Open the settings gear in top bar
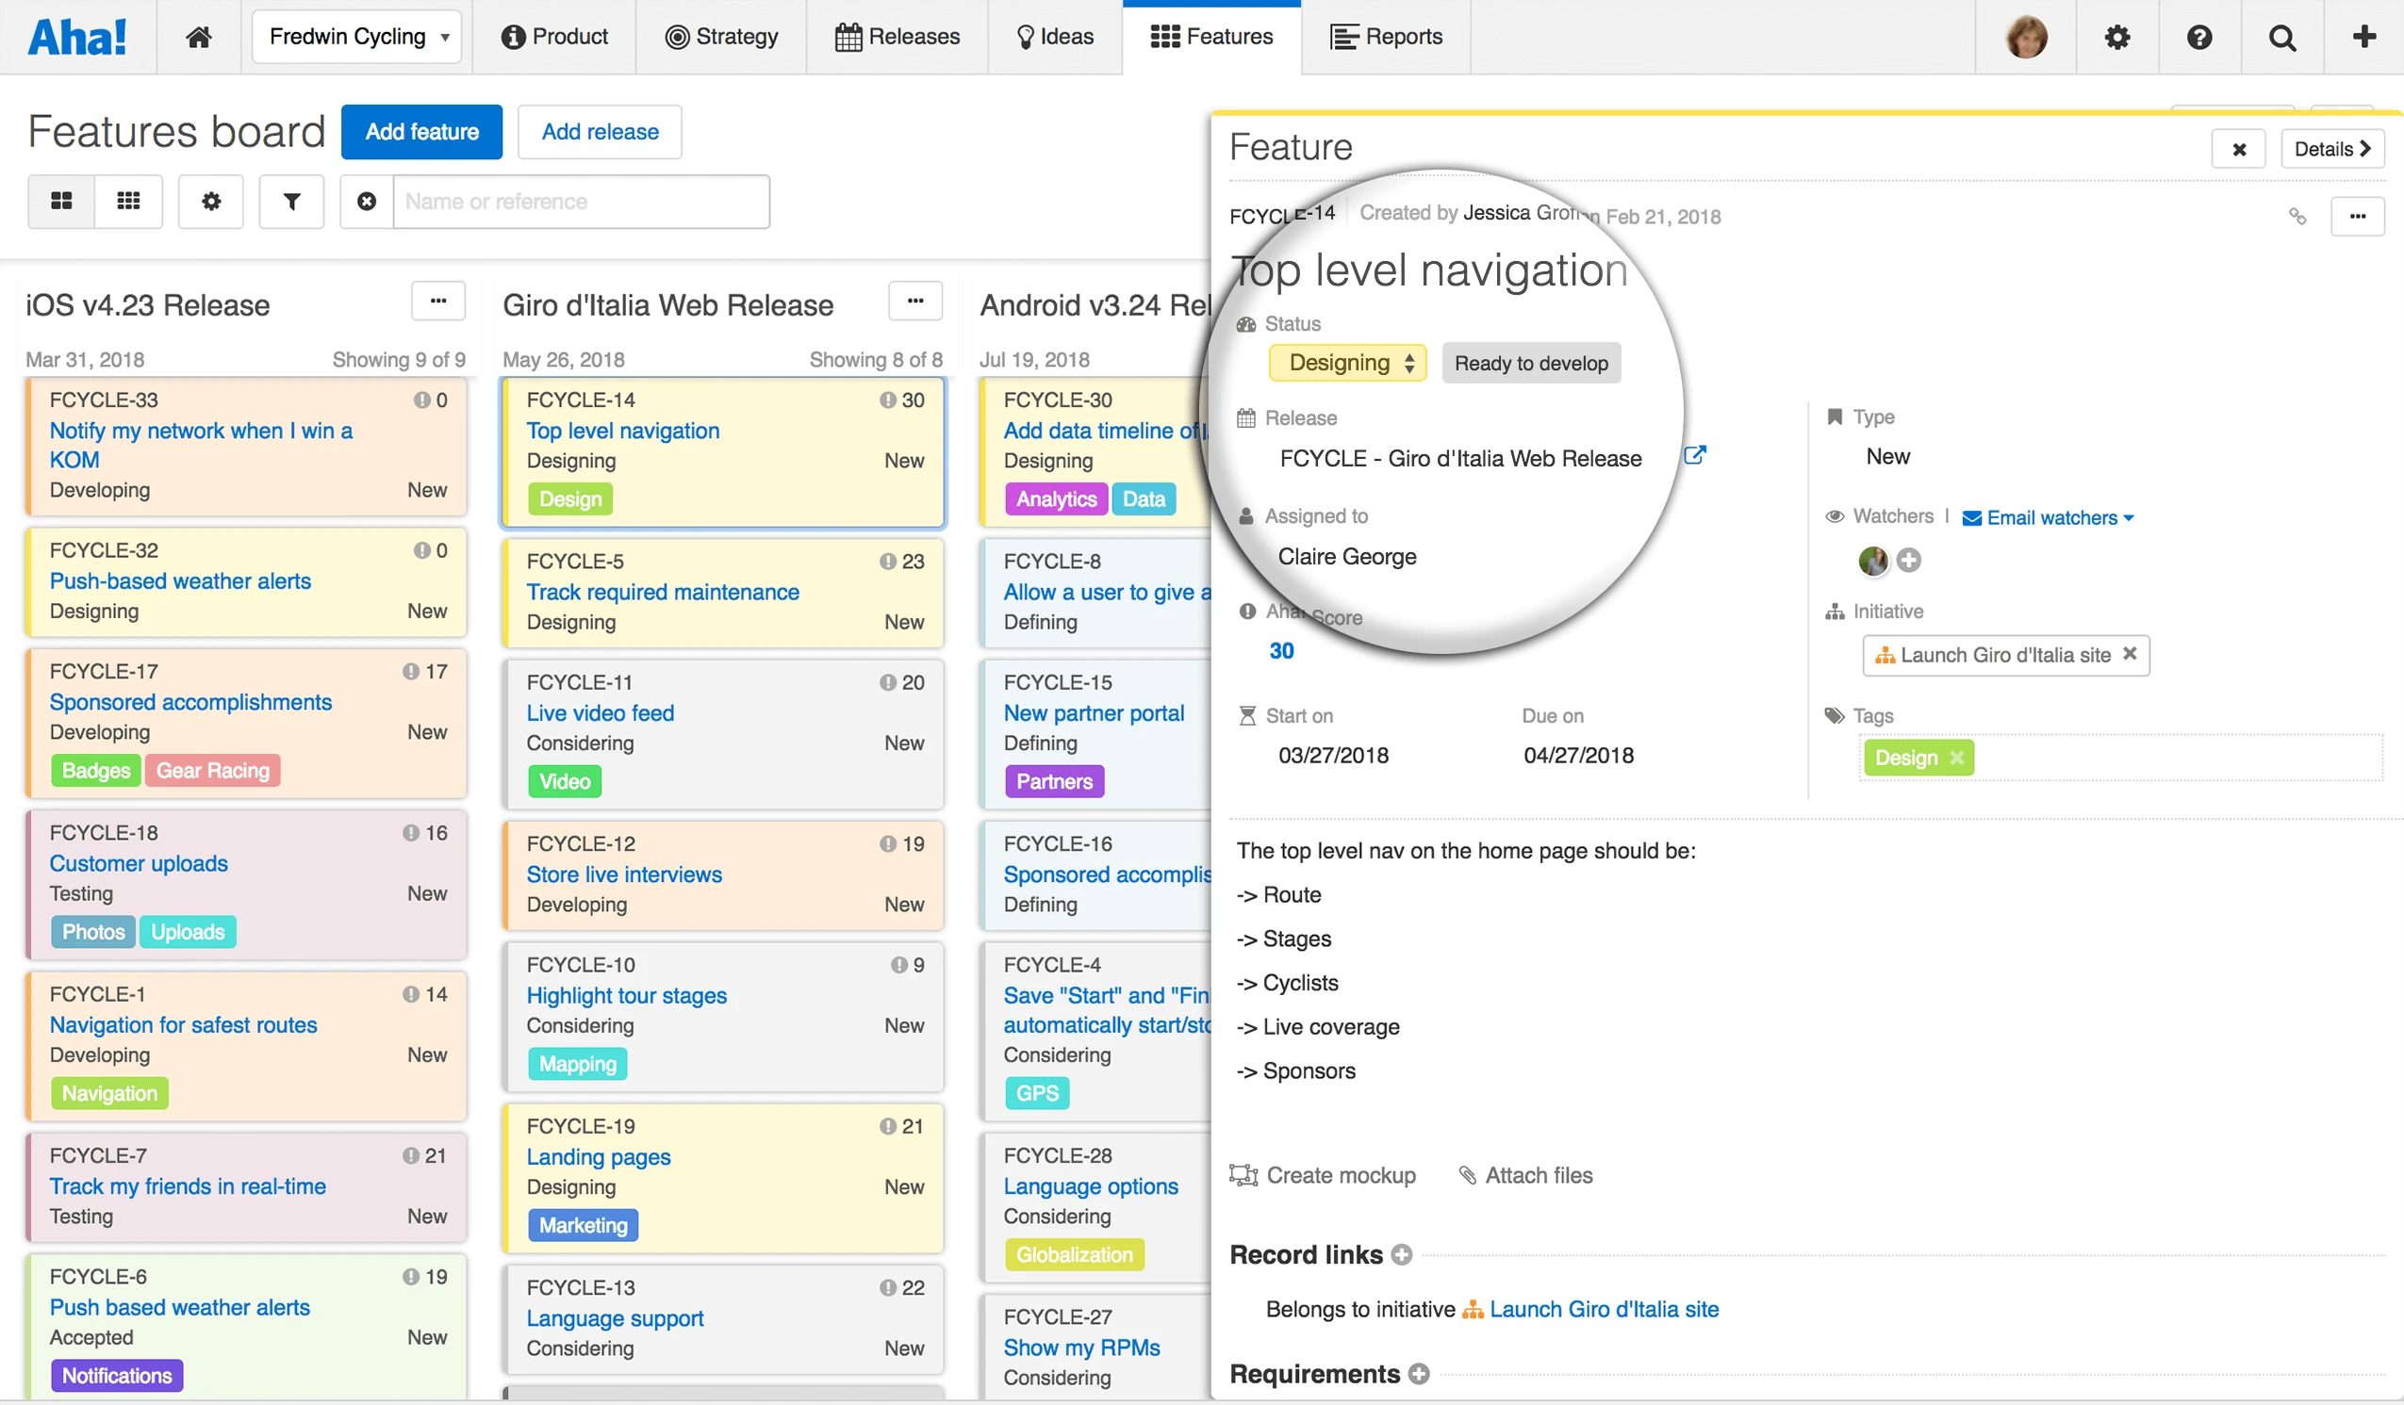 [x=2116, y=37]
